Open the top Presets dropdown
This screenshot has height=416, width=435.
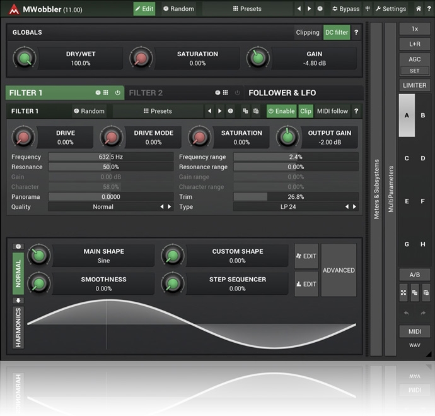(247, 9)
